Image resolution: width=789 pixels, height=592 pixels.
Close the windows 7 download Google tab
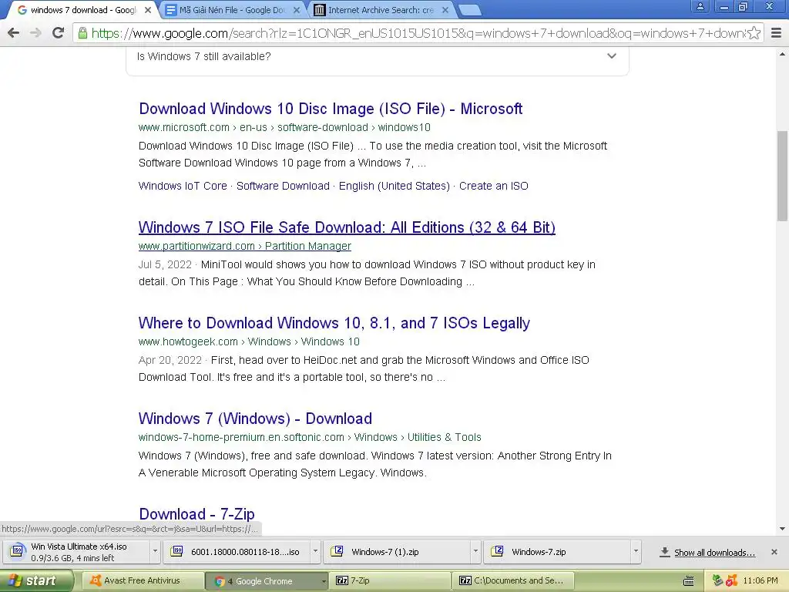[147, 9]
